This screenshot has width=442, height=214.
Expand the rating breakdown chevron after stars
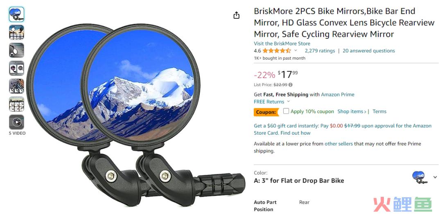pyautogui.click(x=295, y=51)
